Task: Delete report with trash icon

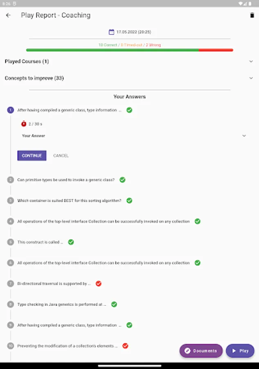Action: coord(252,16)
